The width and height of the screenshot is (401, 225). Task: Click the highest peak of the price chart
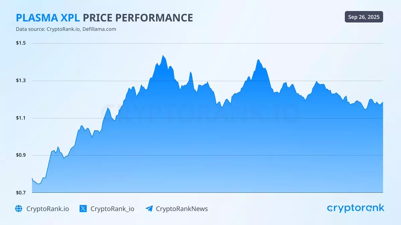pos(163,56)
